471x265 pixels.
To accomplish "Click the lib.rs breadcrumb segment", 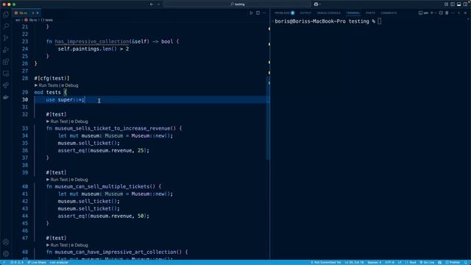I will pos(32,20).
